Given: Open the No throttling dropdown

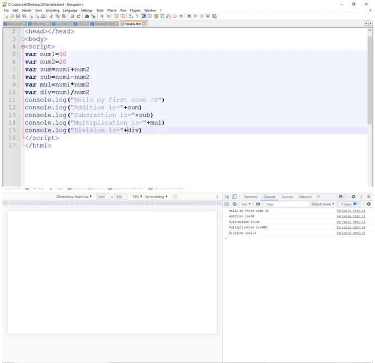Looking at the screenshot, I should (x=156, y=197).
